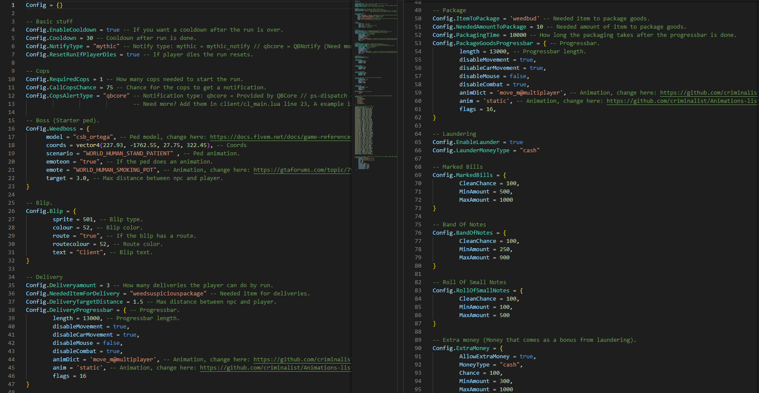This screenshot has height=393, width=759.
Task: Click line number 69 in right pane
Action: (x=418, y=175)
